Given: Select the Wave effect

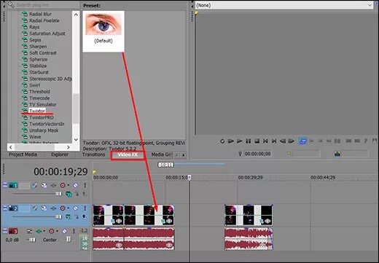Looking at the screenshot, I should click(35, 137).
